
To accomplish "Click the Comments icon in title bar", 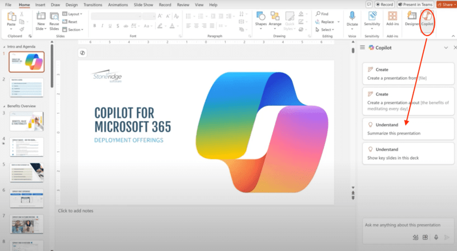I will point(369,5).
